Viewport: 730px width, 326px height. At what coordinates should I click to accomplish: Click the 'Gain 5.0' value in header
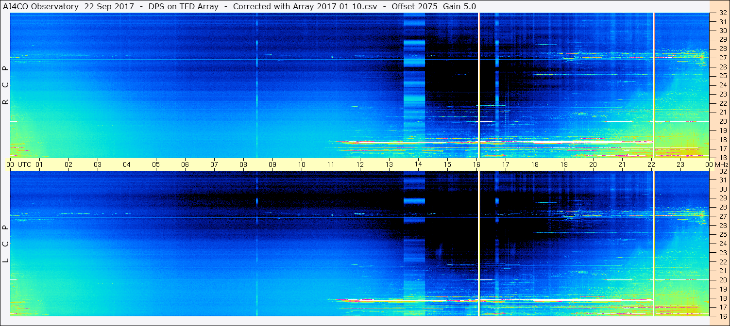click(459, 6)
